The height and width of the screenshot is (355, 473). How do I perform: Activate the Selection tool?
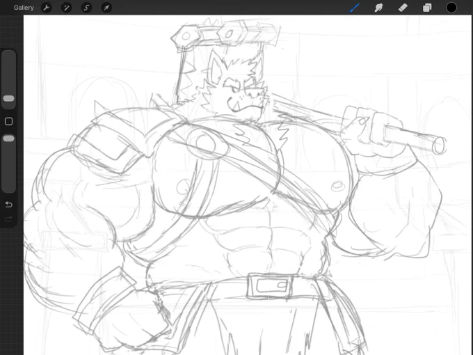(x=86, y=8)
